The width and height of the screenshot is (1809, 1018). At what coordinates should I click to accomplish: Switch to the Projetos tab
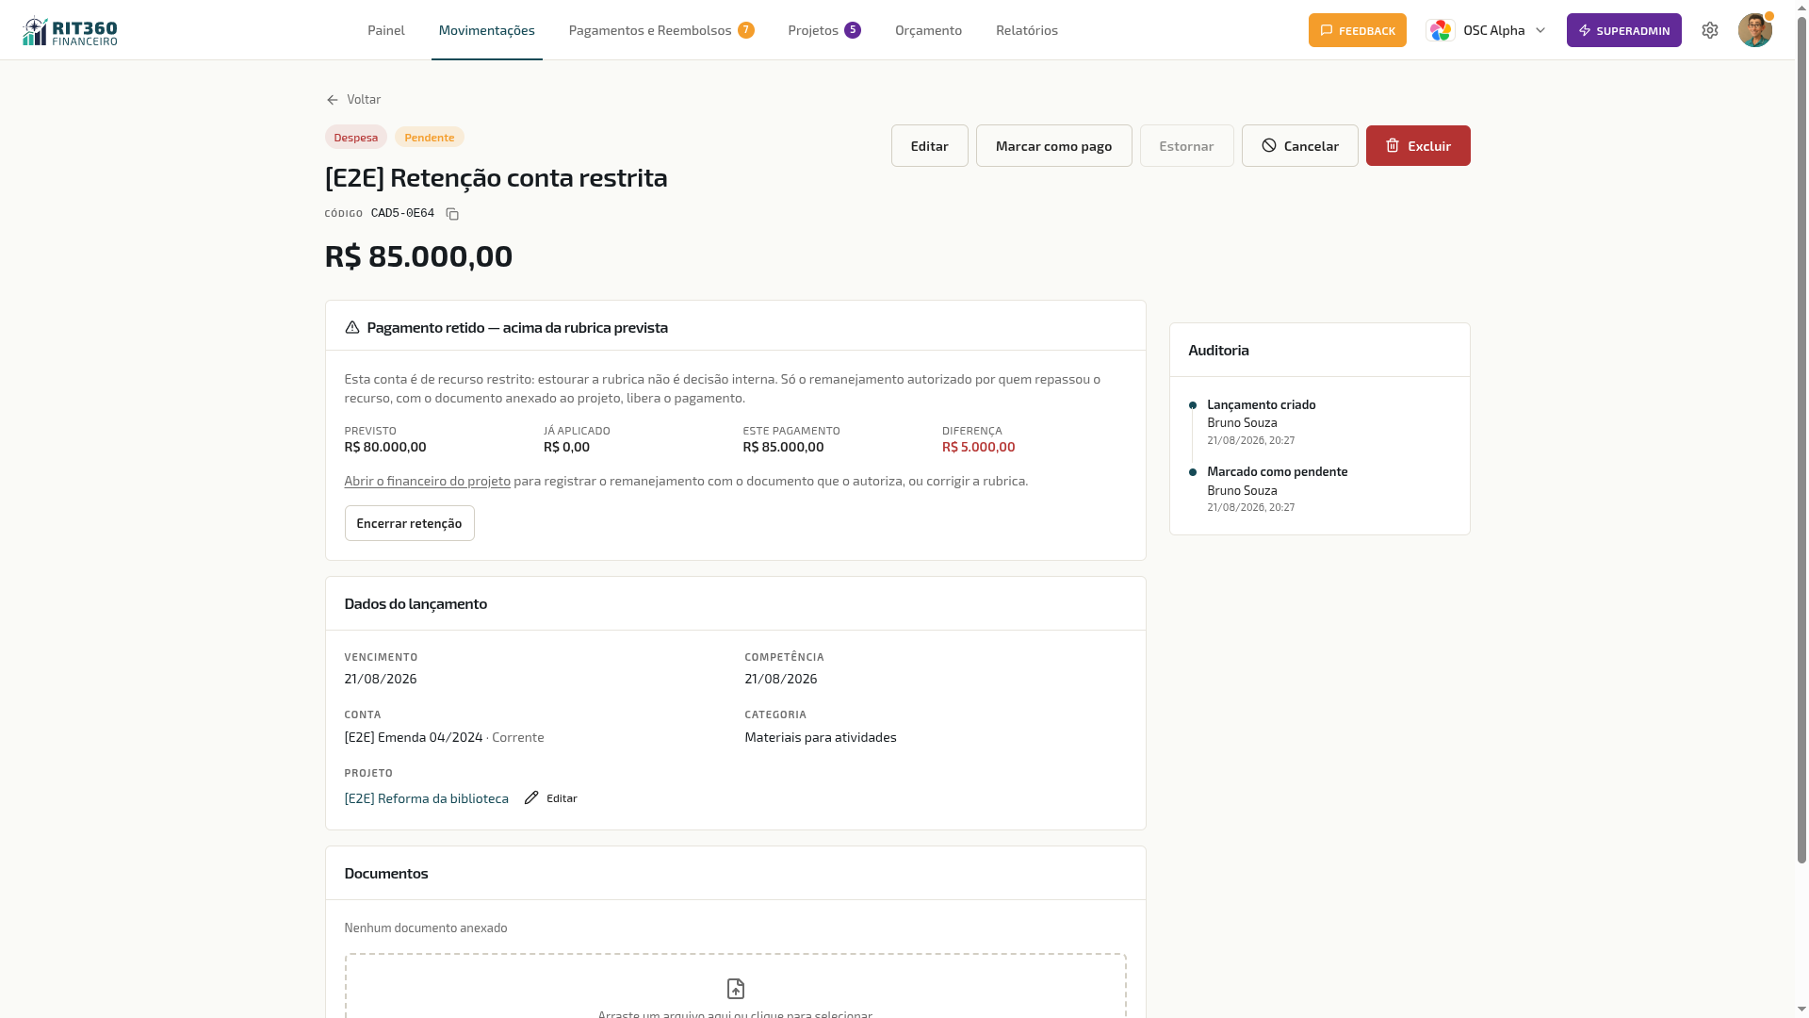824,30
